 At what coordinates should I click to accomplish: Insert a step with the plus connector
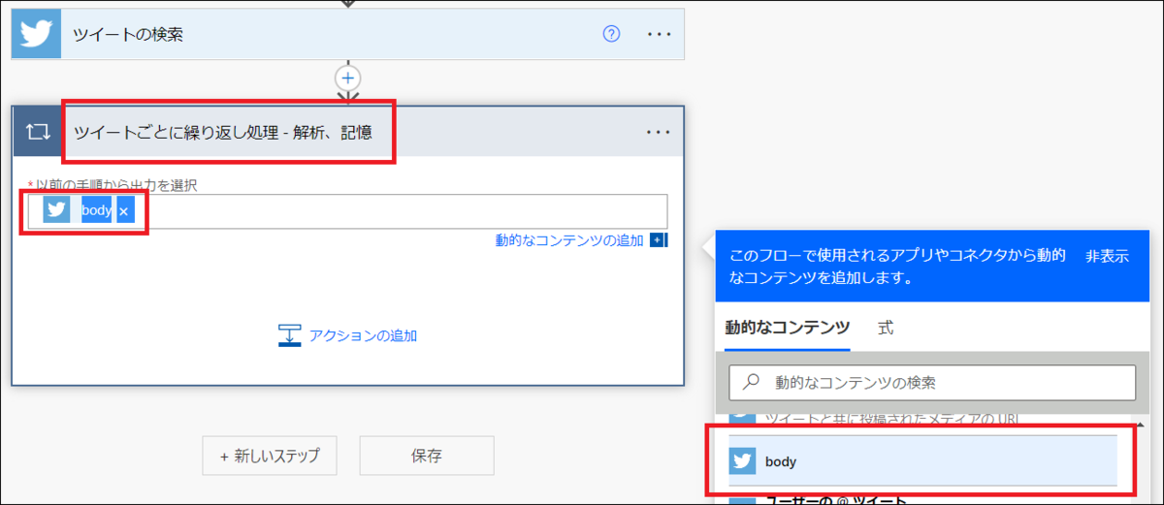[x=347, y=78]
